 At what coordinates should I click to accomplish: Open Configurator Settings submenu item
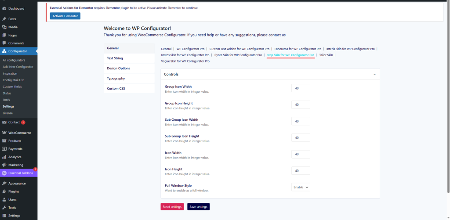pos(8,106)
